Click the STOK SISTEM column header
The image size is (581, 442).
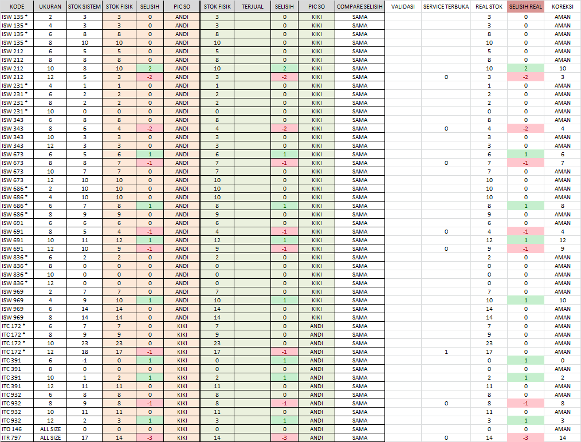click(85, 7)
